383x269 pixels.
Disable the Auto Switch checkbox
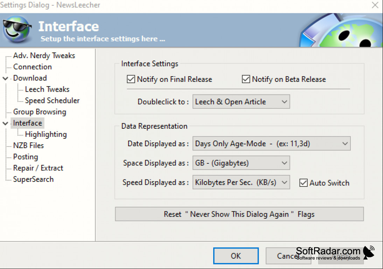pos(304,183)
